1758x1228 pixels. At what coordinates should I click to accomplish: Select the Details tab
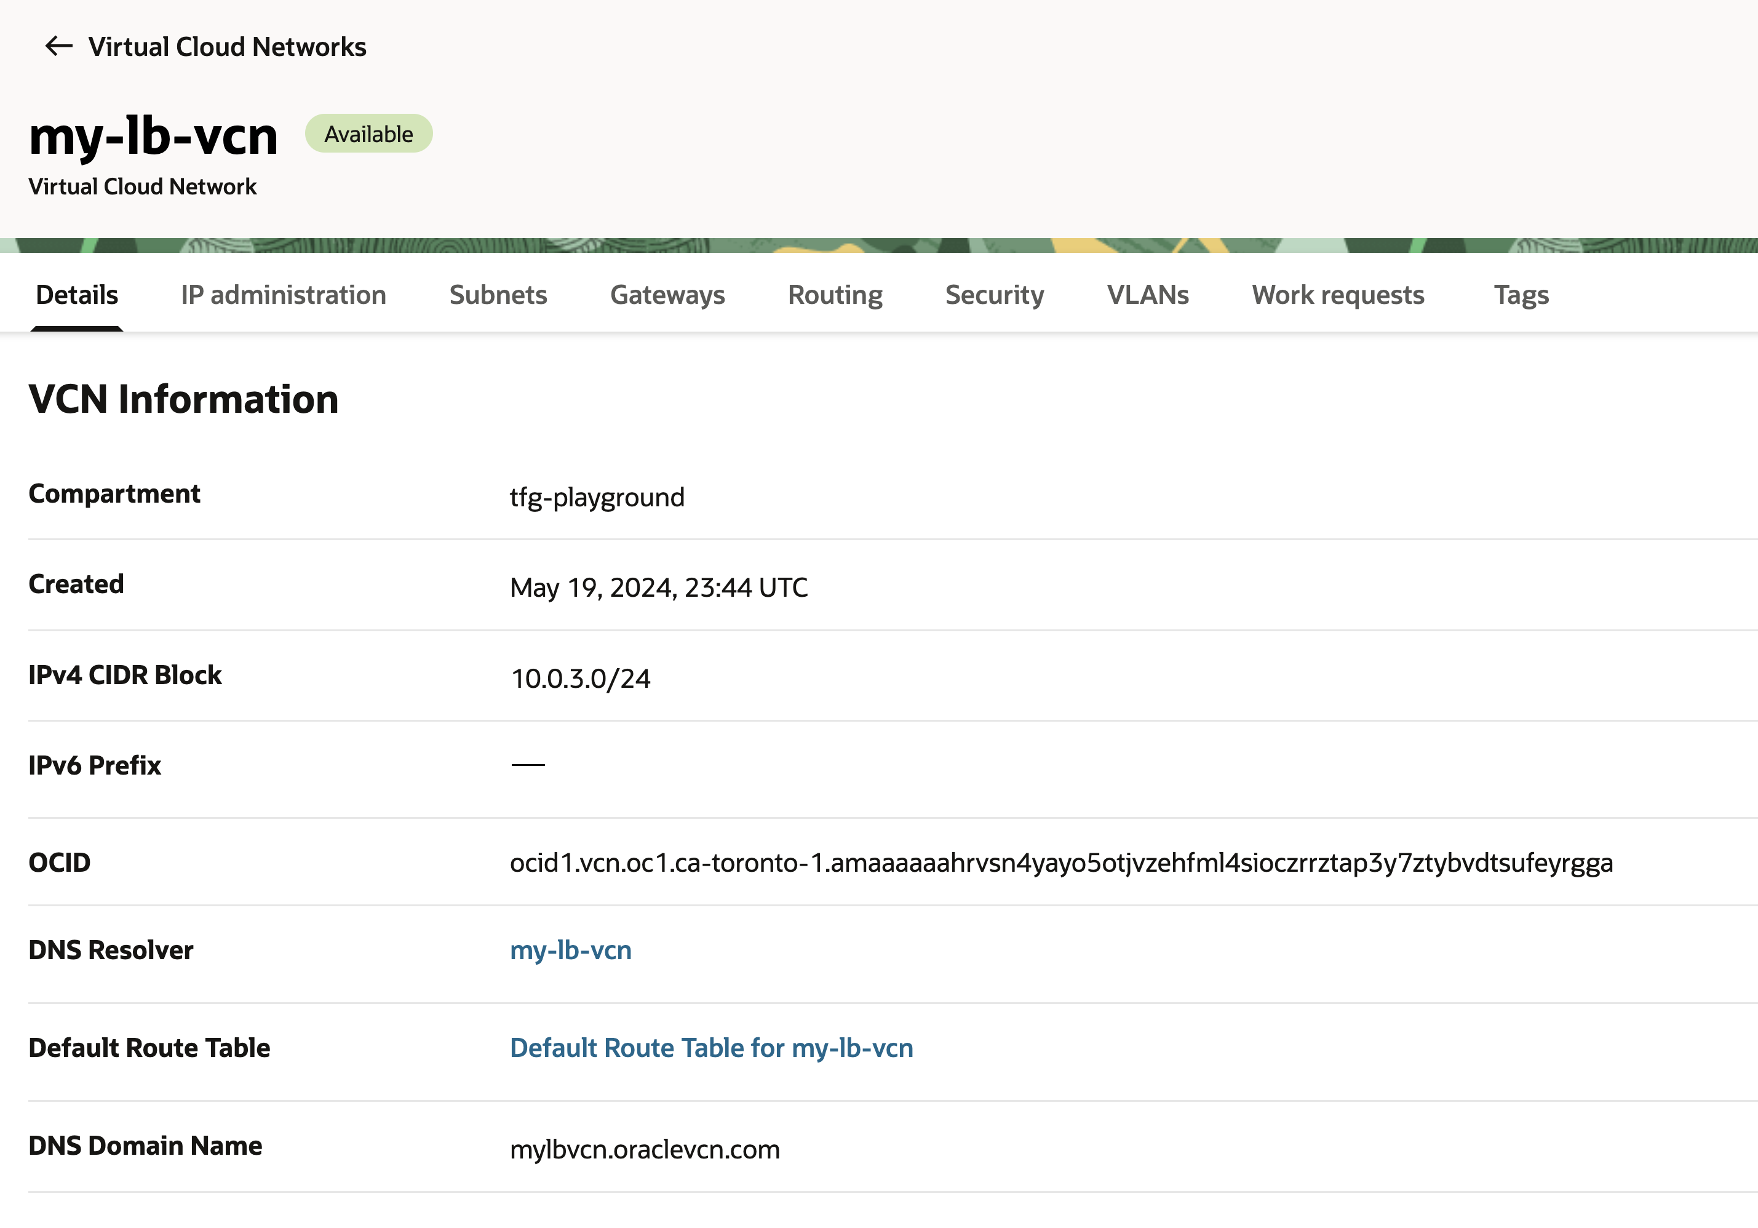[x=76, y=295]
